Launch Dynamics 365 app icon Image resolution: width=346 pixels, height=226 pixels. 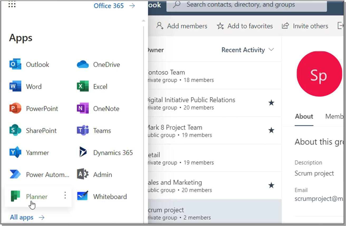(x=83, y=153)
